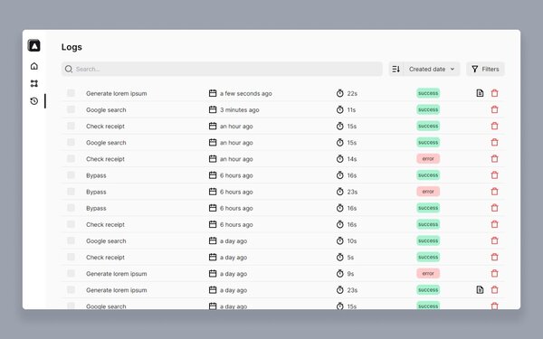543x339 pixels.
Task: Open the Filters panel
Action: (x=485, y=69)
